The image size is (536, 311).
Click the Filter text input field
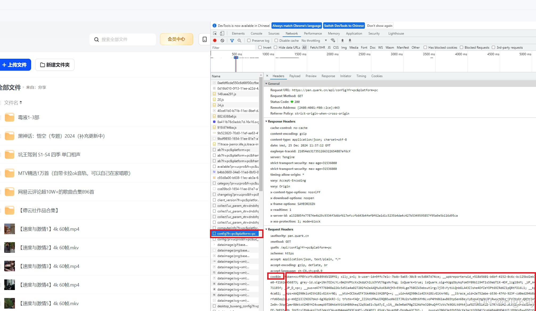tap(233, 48)
